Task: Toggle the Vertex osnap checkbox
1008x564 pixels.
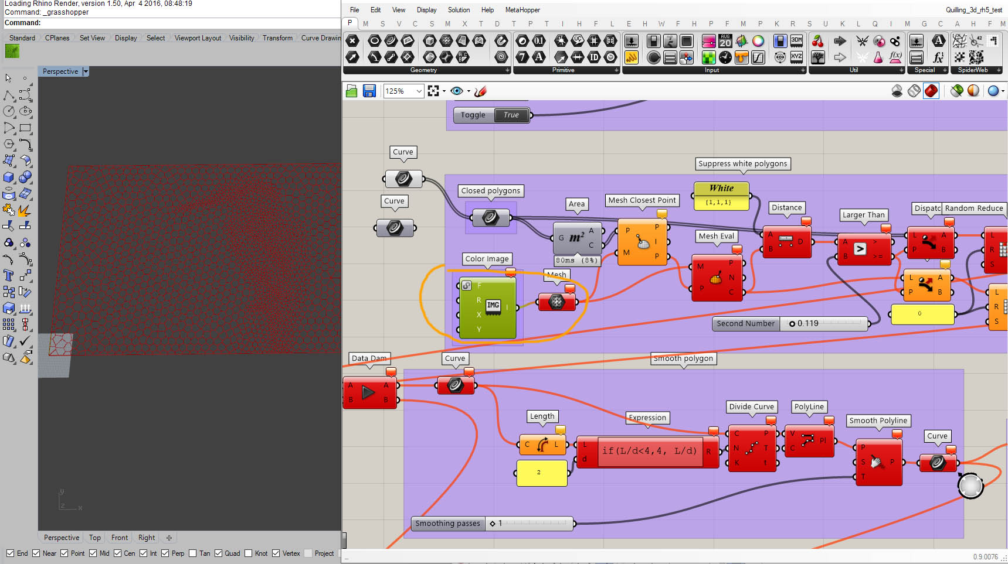Action: click(x=276, y=553)
